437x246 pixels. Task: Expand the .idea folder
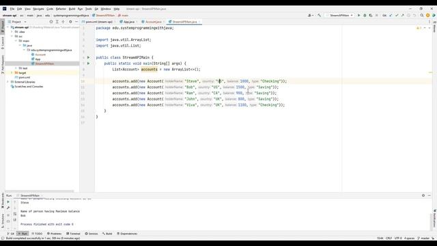[x=12, y=32]
